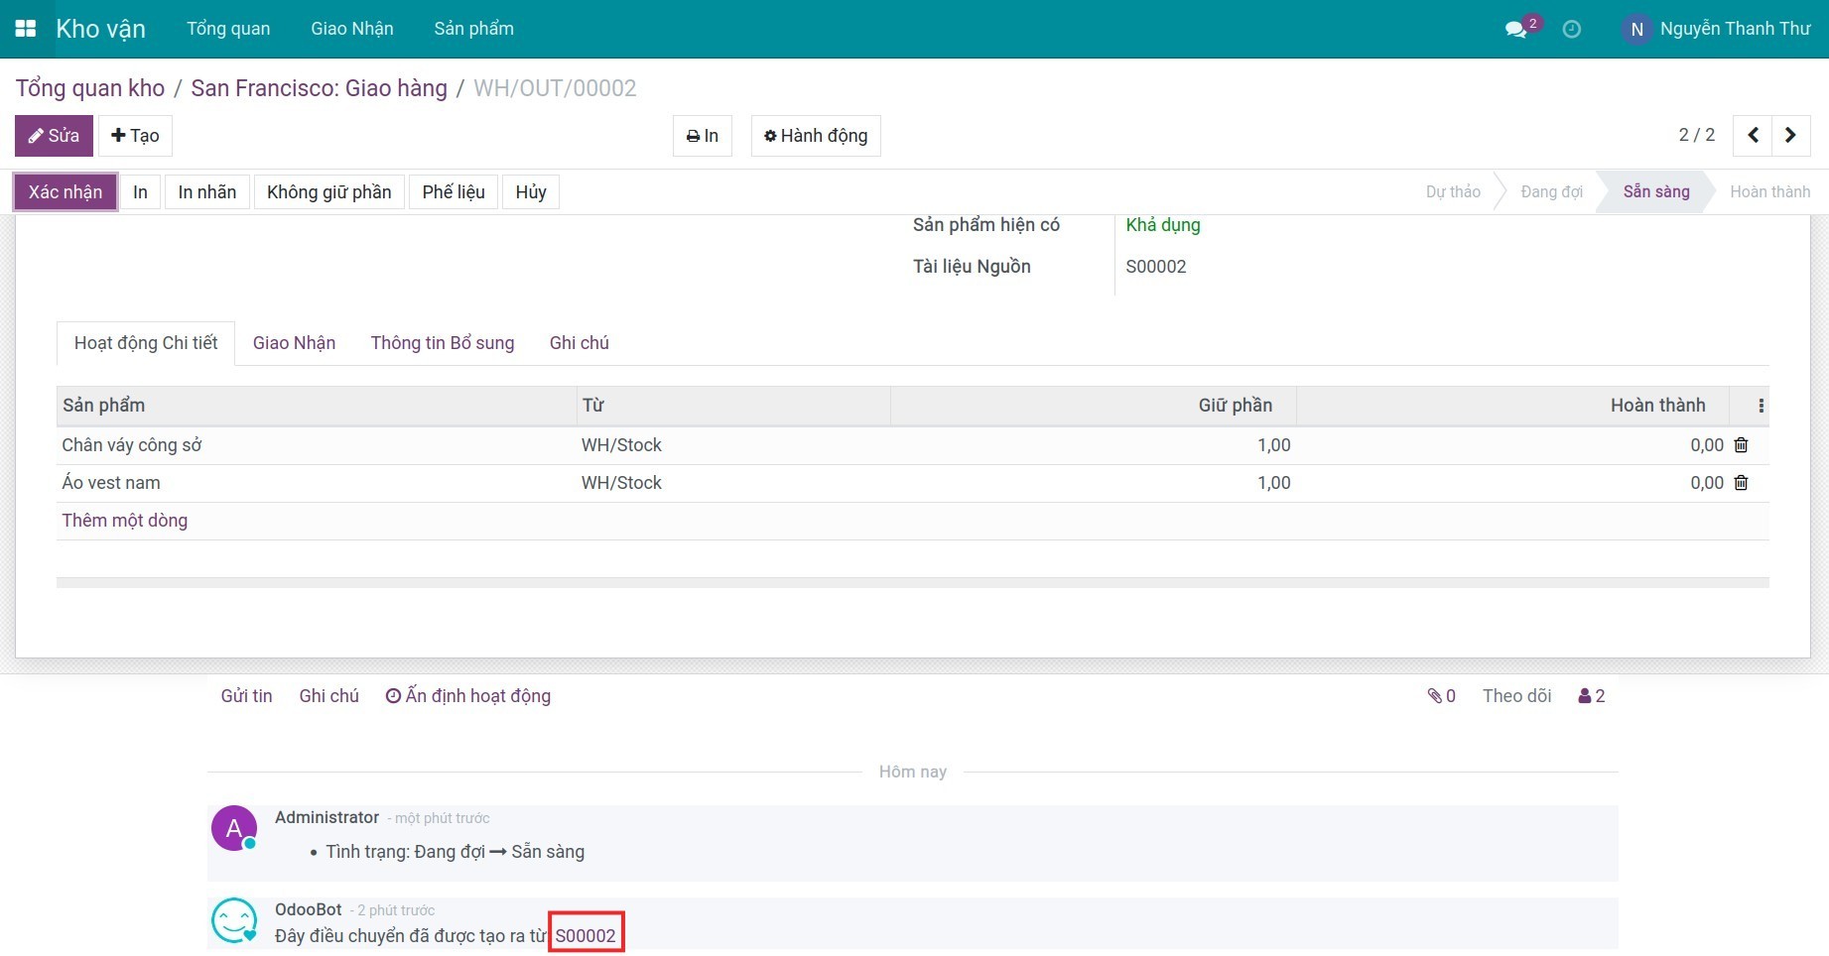Delete the Áo vest nam row
This screenshot has height=956, width=1829.
click(1741, 483)
